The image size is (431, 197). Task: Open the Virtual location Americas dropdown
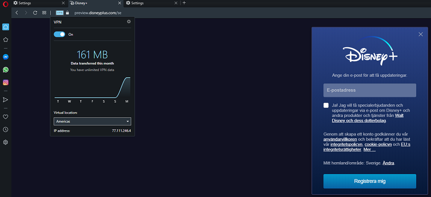pyautogui.click(x=92, y=121)
